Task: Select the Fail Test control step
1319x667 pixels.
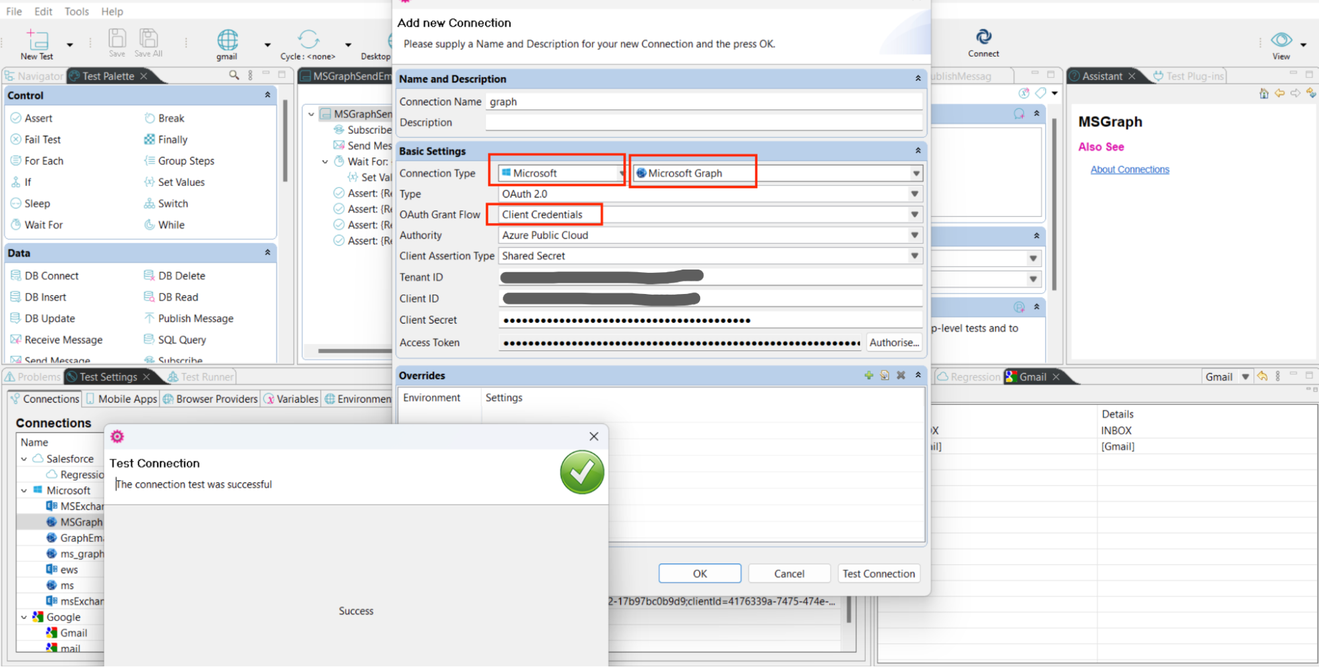Action: 36,139
